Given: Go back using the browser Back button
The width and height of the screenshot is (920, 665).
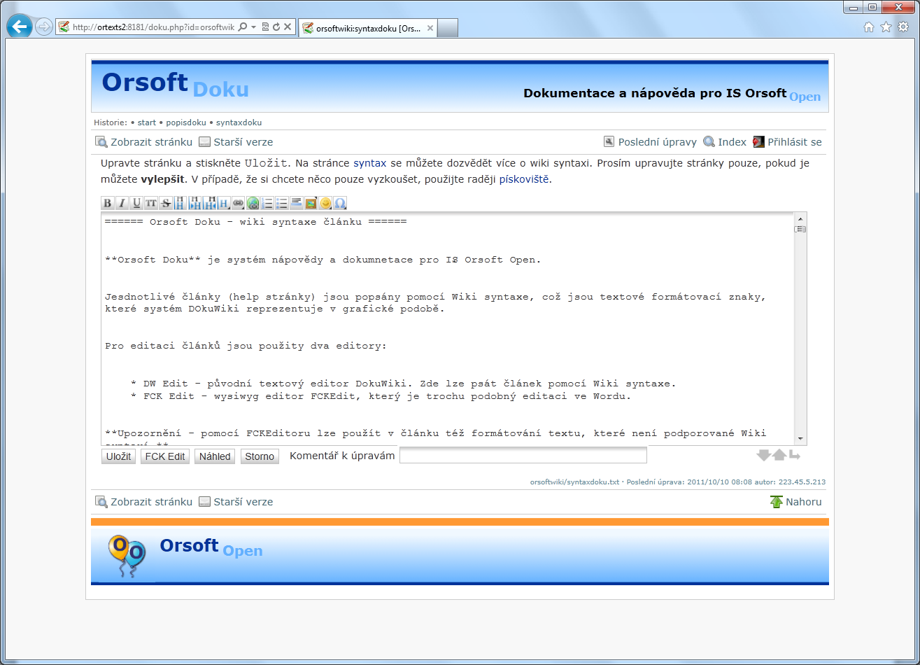Looking at the screenshot, I should tap(20, 27).
